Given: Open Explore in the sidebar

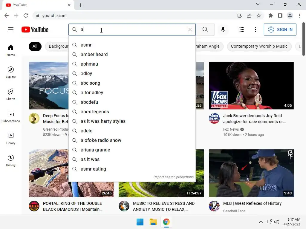Looking at the screenshot, I should (x=11, y=72).
